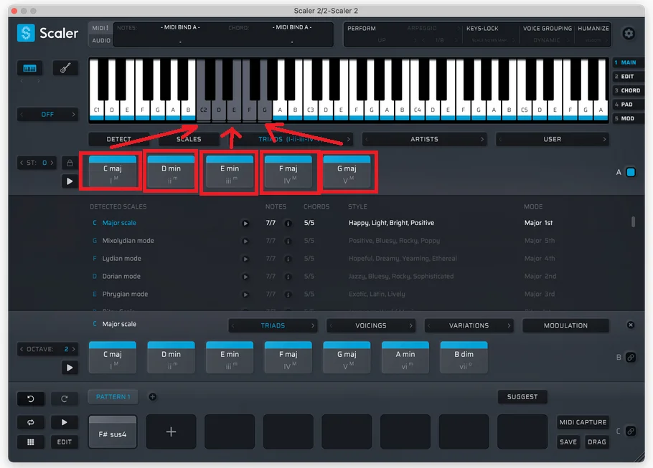This screenshot has height=468, width=653.
Task: Switch to guitar fretboard view
Action: tap(65, 68)
